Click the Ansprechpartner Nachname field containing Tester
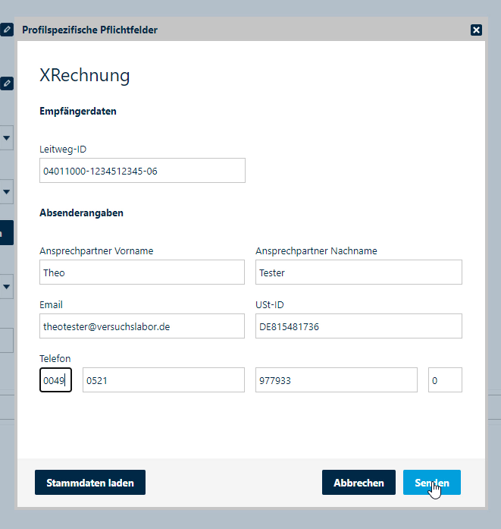The height and width of the screenshot is (529, 501). click(359, 272)
